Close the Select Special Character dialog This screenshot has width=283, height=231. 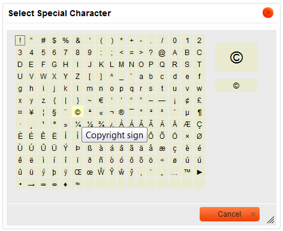tap(268, 13)
